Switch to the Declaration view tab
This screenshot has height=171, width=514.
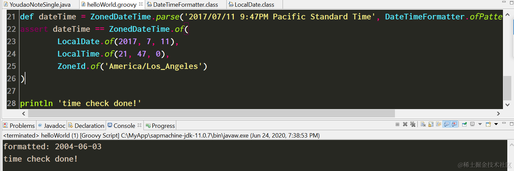[x=86, y=125]
